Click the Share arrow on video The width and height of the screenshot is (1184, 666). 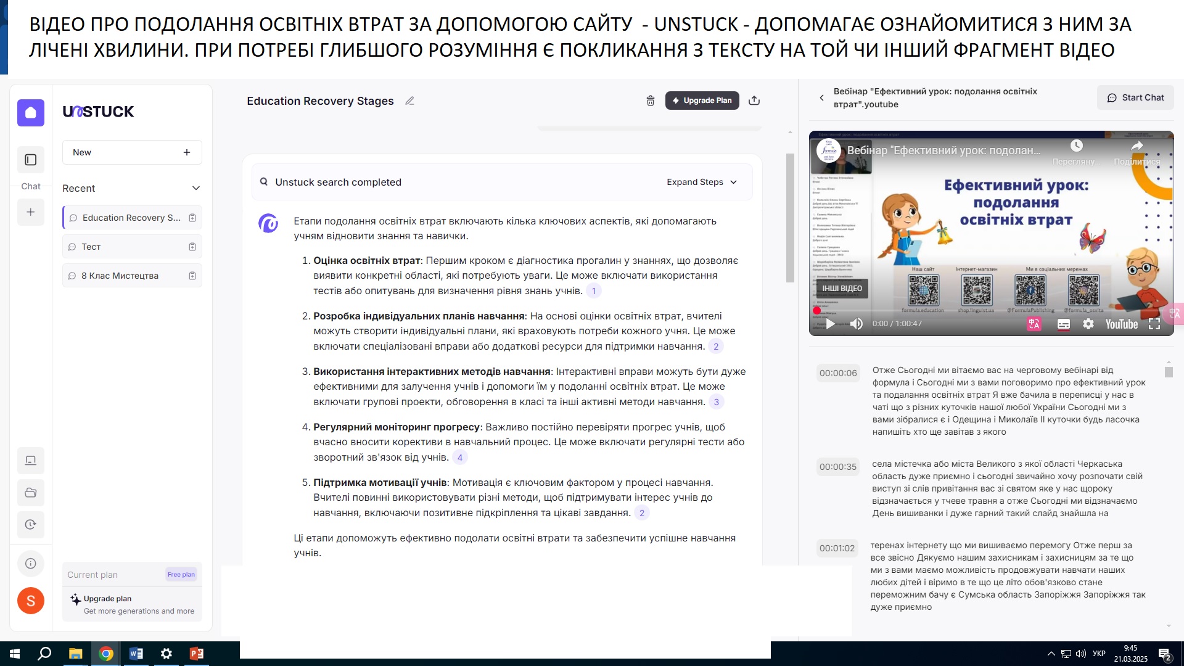coord(1137,146)
